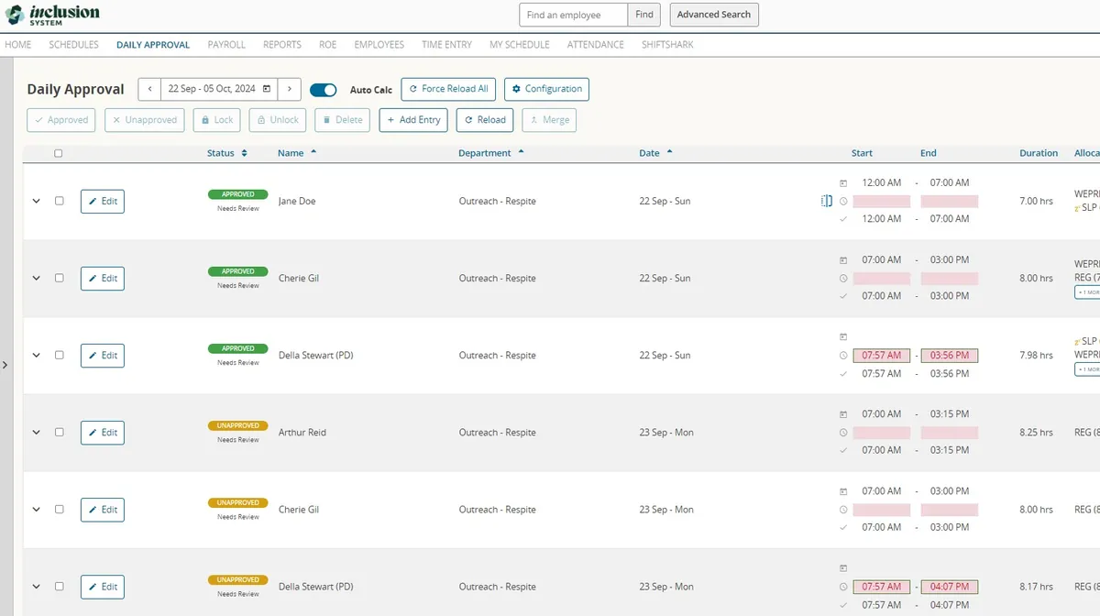Toggle the Auto Calc switch

click(x=323, y=90)
